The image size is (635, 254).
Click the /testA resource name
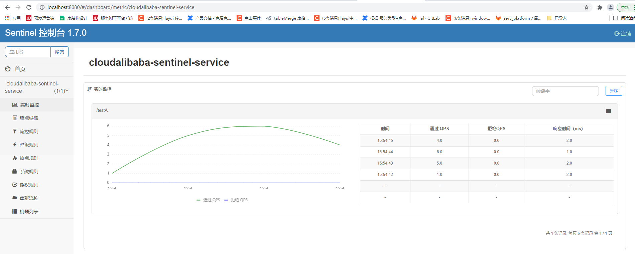coord(102,110)
